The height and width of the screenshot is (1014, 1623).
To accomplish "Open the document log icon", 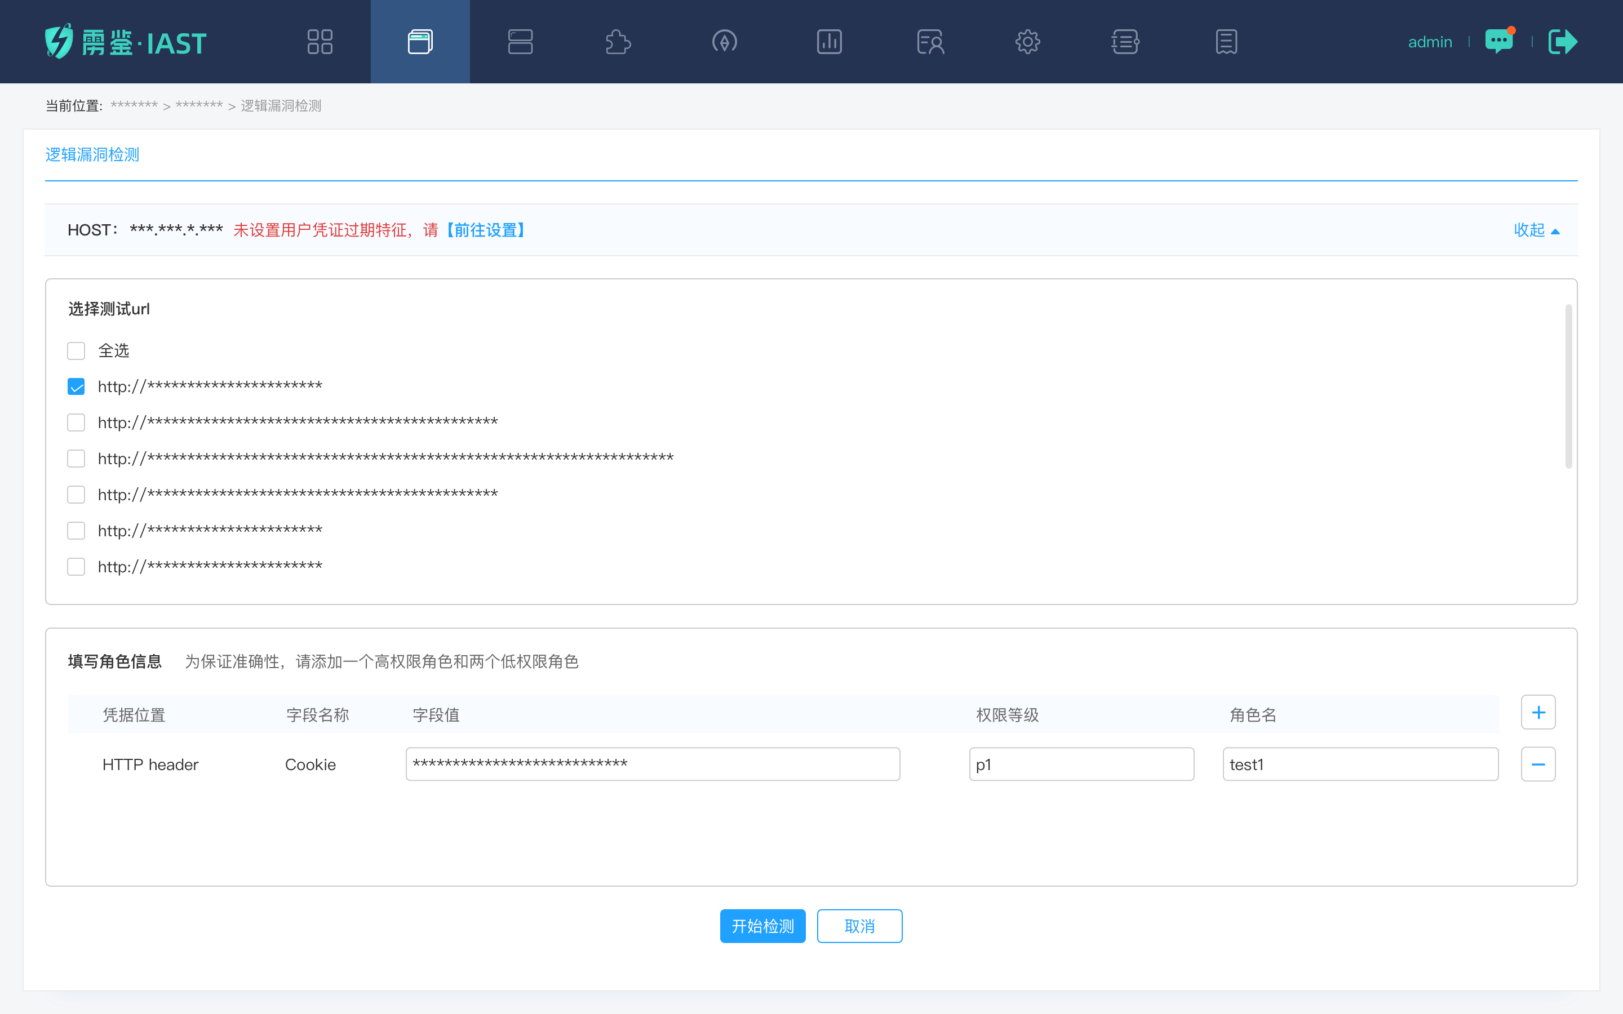I will point(1227,42).
